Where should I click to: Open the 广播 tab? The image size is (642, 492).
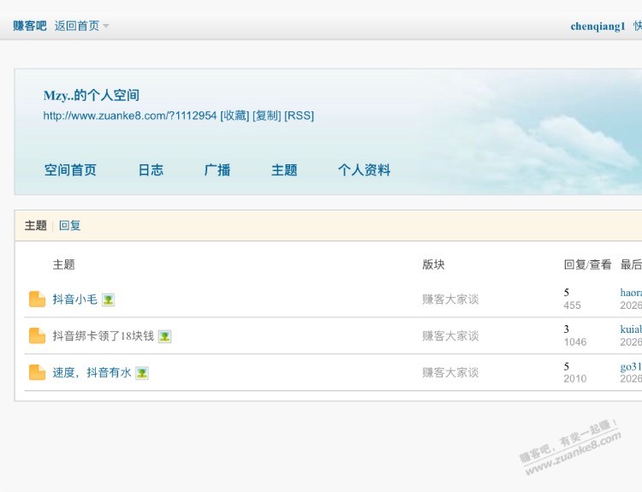pos(217,170)
